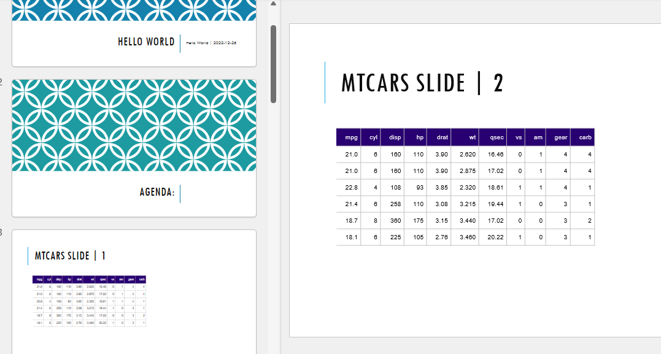This screenshot has height=354, width=661.
Task: Click the slide panel scroll-up arrow
Action: 273,4
